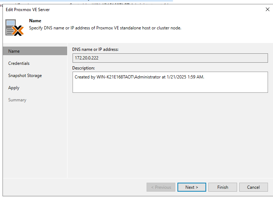Close the Edit Proxmox VE Server dialog
This screenshot has height=197, width=273.
coord(268,9)
